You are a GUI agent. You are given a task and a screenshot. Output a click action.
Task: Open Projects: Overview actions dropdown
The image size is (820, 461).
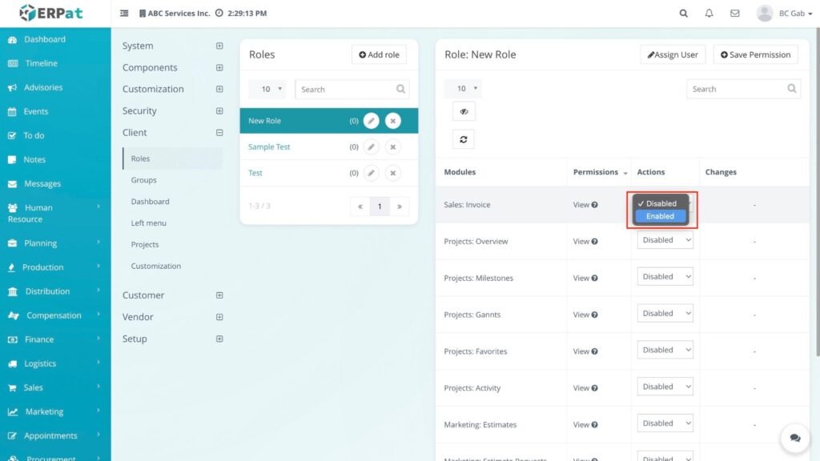pos(665,240)
